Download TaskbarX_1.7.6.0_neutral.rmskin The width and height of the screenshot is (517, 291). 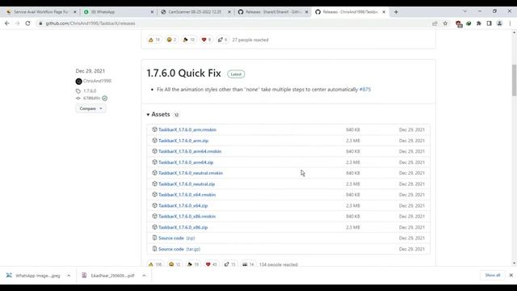(x=191, y=173)
